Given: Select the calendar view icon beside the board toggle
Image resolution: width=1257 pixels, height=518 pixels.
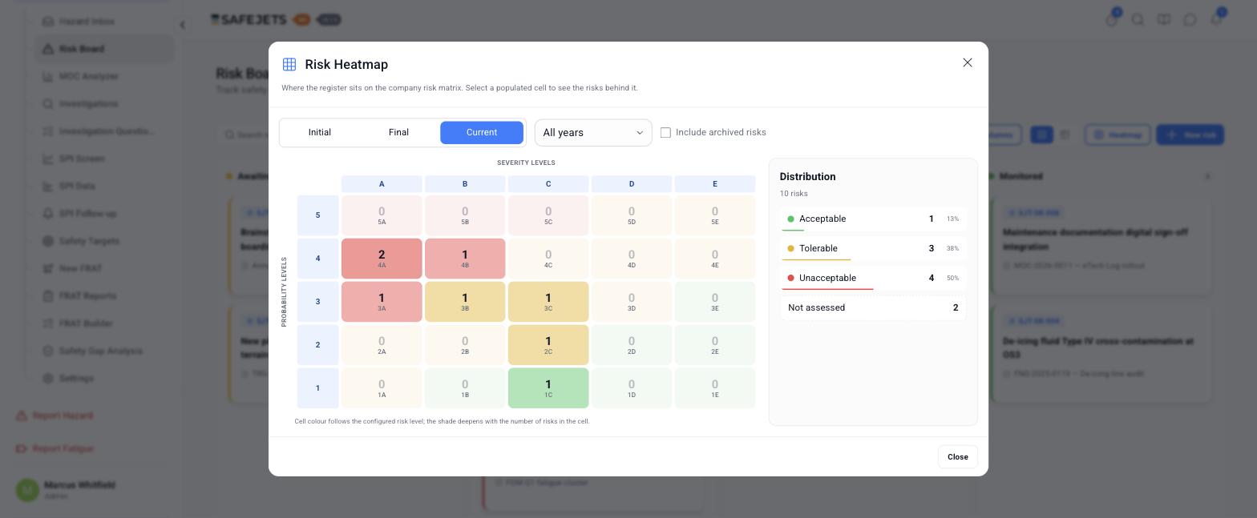Looking at the screenshot, I should 1065,135.
